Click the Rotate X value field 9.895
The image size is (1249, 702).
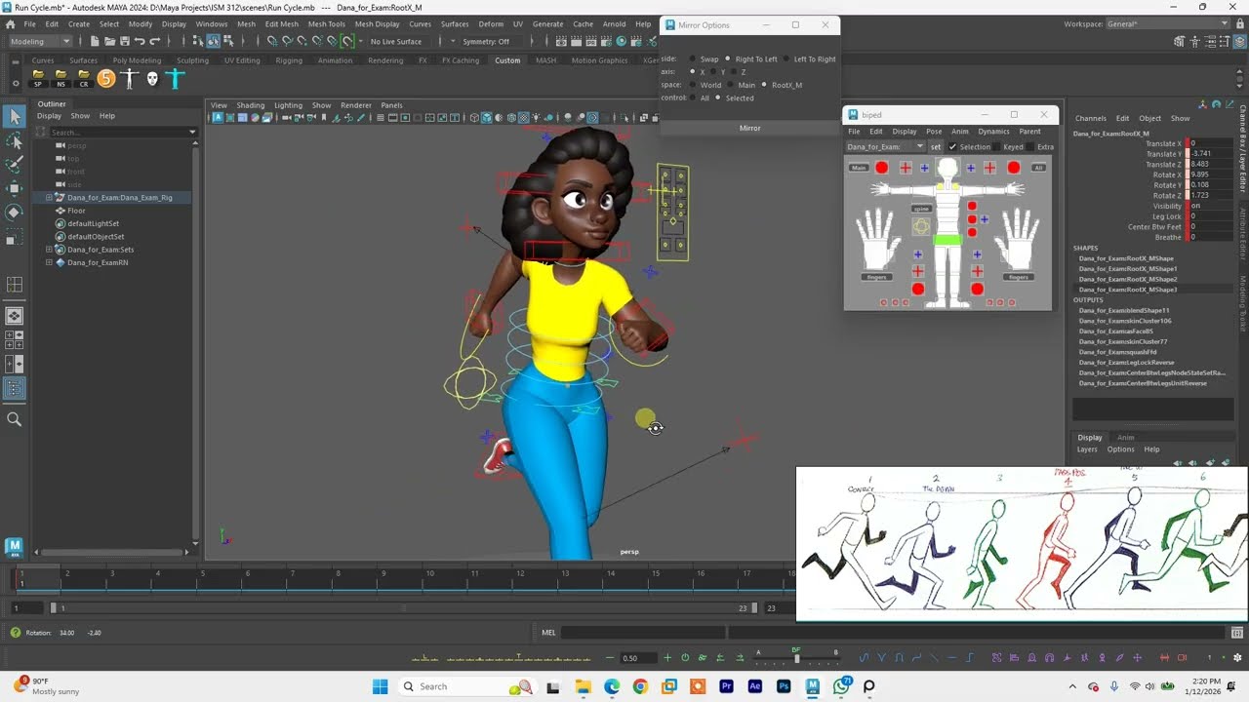[x=1211, y=175]
